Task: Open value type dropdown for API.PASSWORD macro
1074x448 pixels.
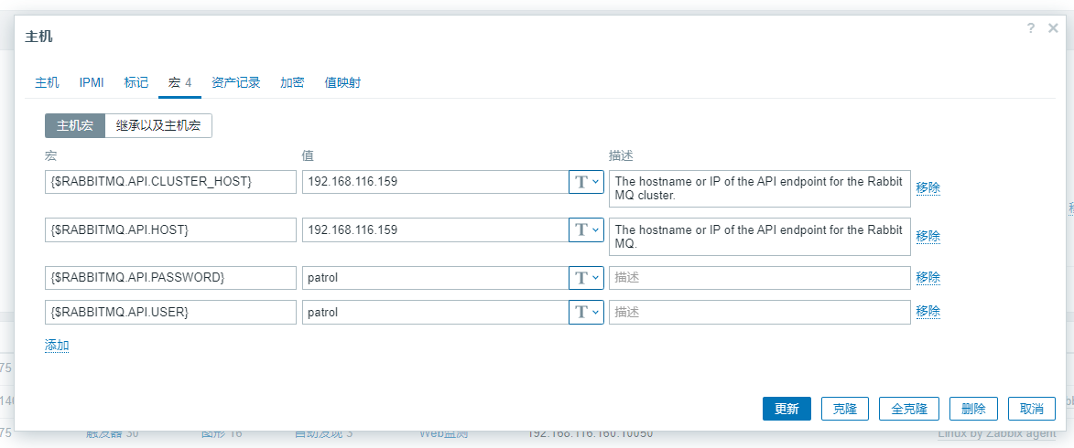Action: (x=586, y=278)
